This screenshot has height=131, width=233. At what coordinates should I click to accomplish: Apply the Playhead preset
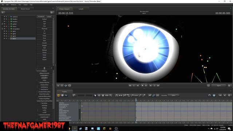click(x=44, y=28)
